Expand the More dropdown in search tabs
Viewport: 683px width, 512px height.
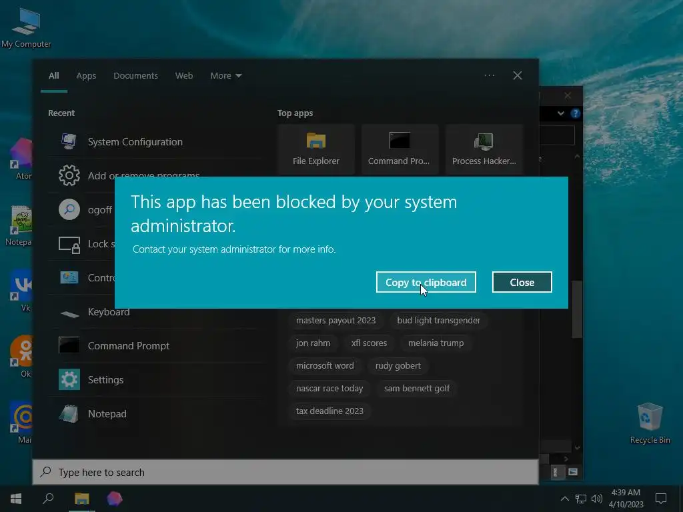click(225, 75)
